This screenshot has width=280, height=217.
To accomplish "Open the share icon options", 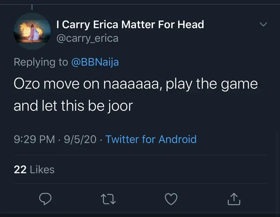I will pos(233,198).
